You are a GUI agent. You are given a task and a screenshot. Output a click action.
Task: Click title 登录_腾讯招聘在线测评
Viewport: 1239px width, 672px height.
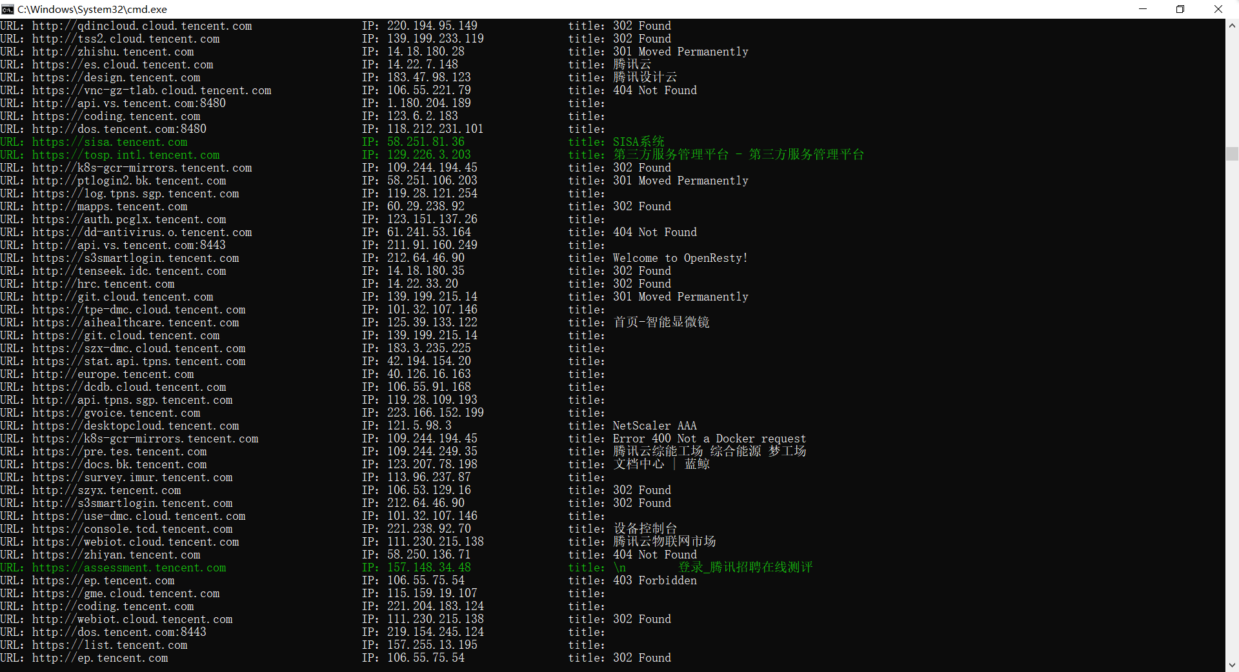coord(745,568)
